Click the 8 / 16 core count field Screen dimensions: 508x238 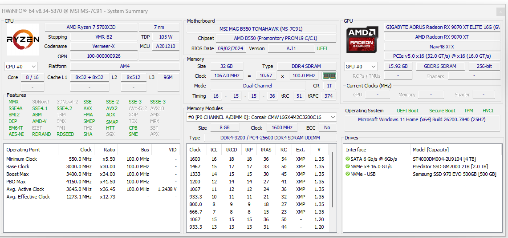tap(33, 78)
